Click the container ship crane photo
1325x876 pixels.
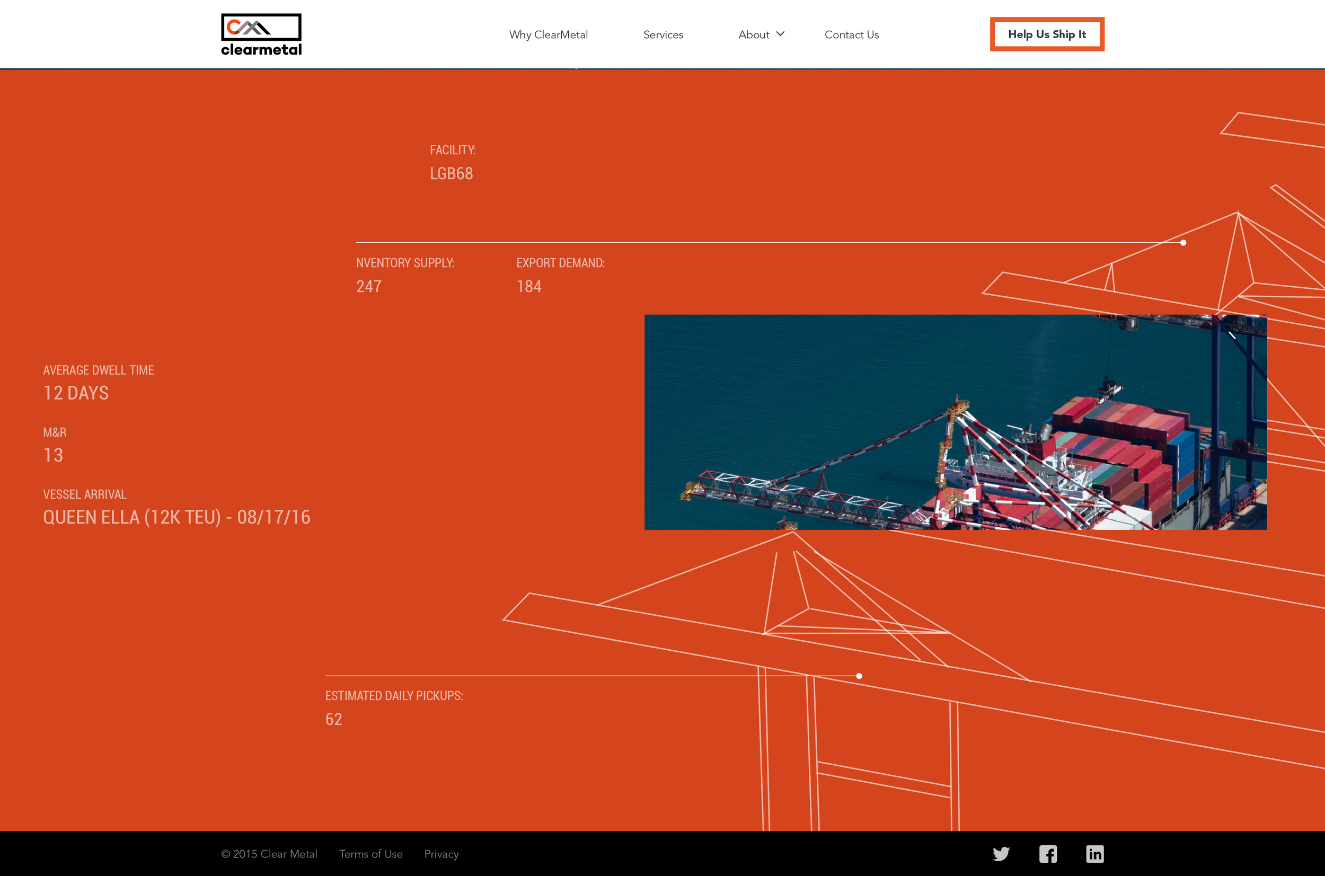click(955, 422)
